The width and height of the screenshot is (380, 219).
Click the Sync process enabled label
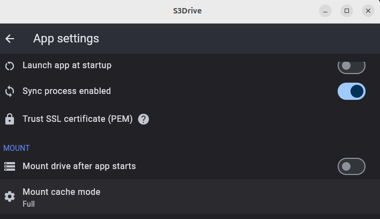point(66,91)
